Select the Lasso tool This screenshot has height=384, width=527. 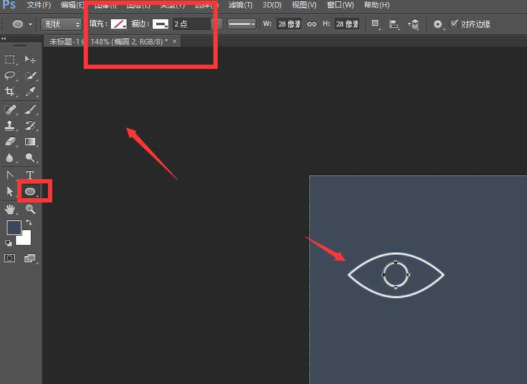pyautogui.click(x=10, y=76)
